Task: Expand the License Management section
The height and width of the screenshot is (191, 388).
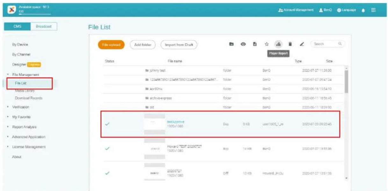Action: coord(29,147)
